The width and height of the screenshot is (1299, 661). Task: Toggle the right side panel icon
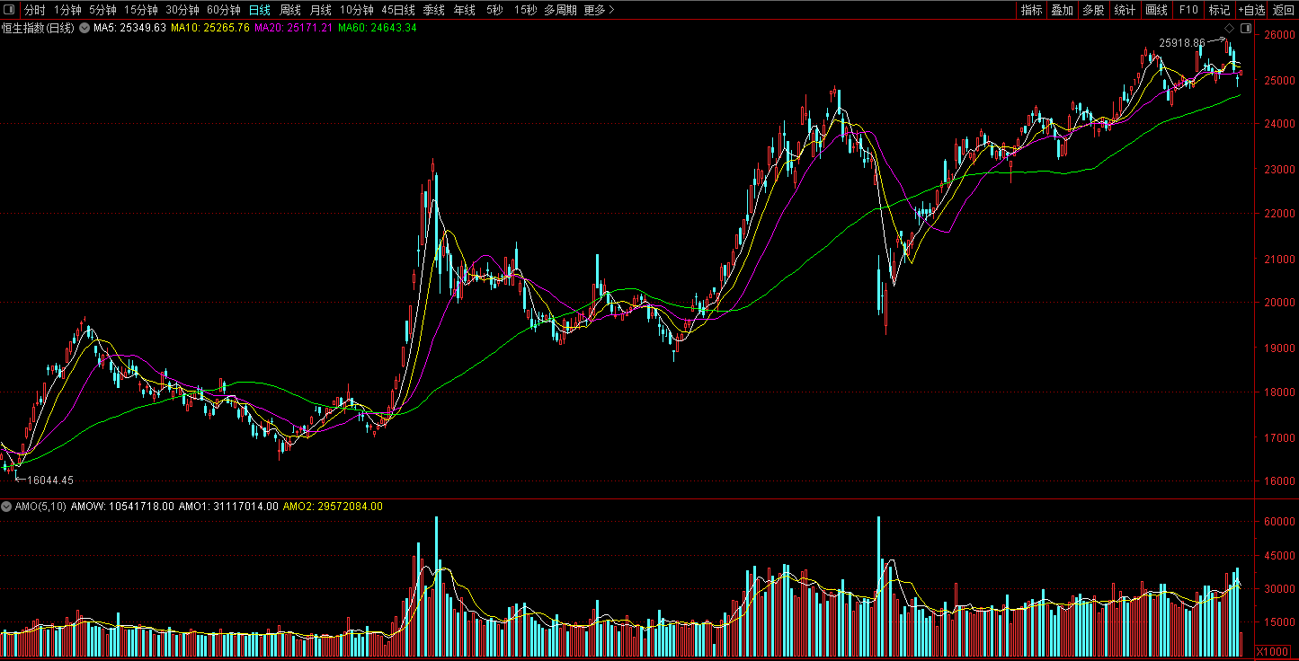tap(1245, 29)
